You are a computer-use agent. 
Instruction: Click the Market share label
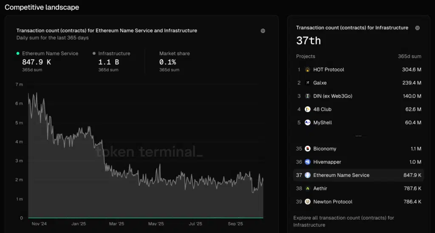click(x=175, y=53)
